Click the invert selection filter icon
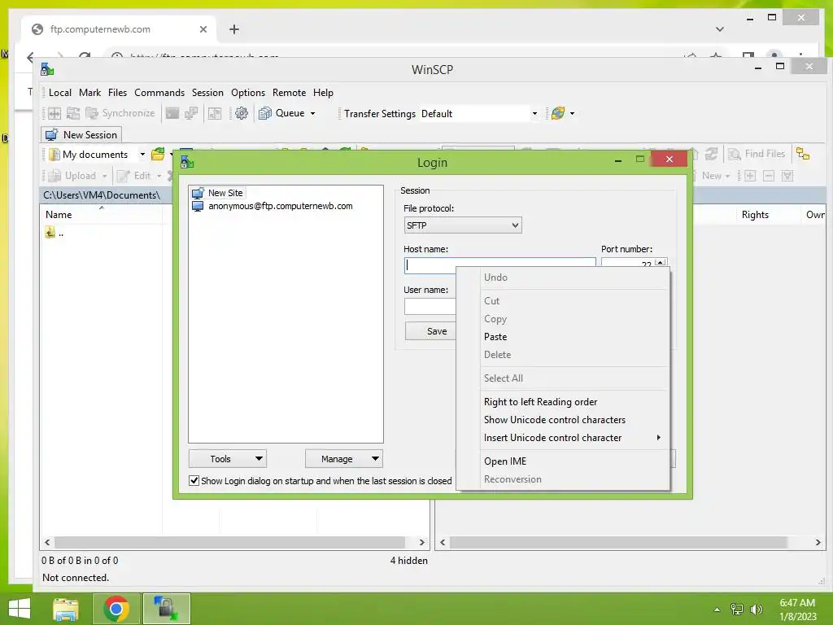The height and width of the screenshot is (625, 833). pos(787,176)
